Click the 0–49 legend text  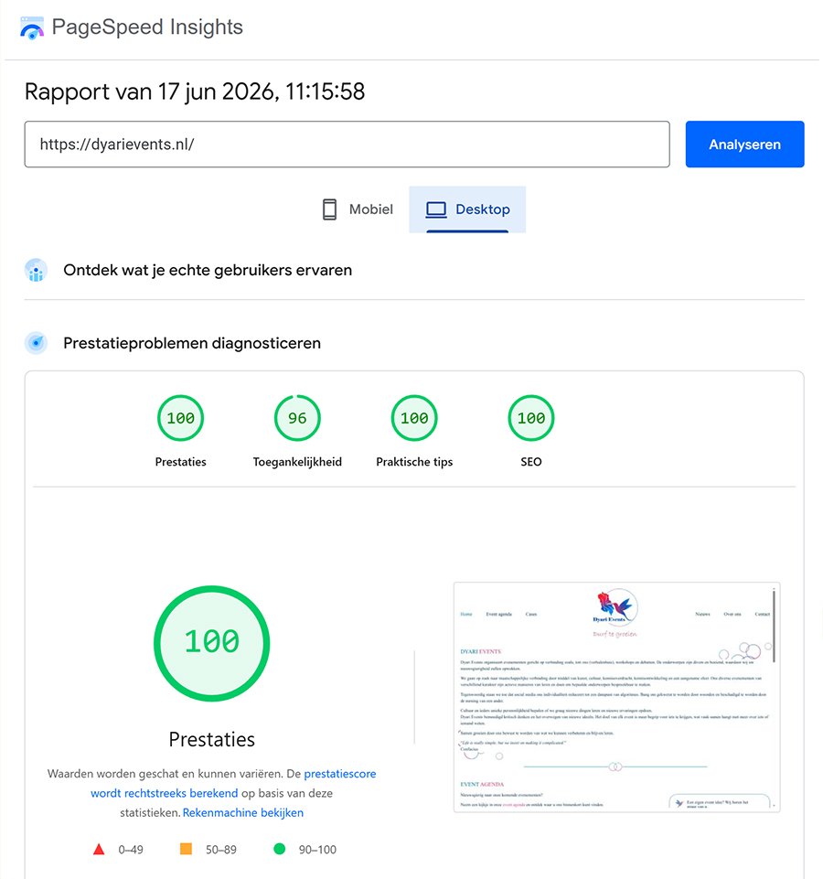pos(131,850)
